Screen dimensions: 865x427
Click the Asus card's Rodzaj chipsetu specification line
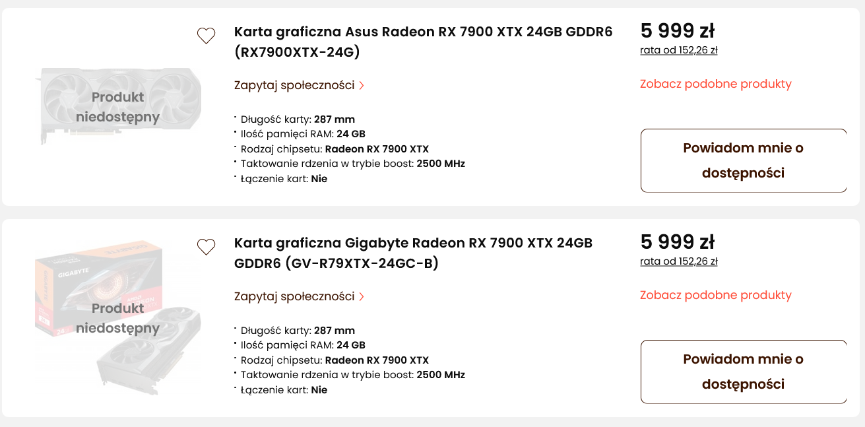pyautogui.click(x=335, y=148)
